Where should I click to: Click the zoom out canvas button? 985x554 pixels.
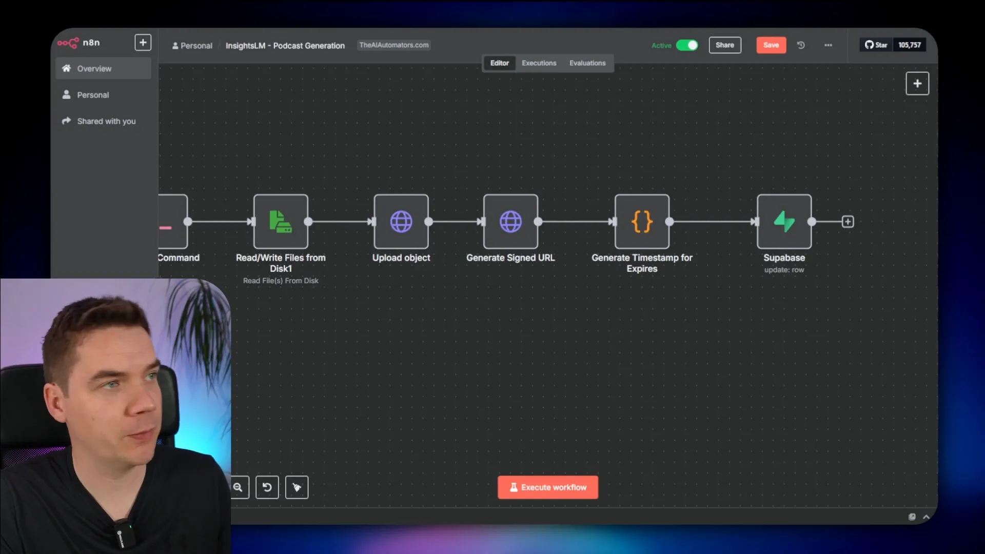pyautogui.click(x=240, y=487)
